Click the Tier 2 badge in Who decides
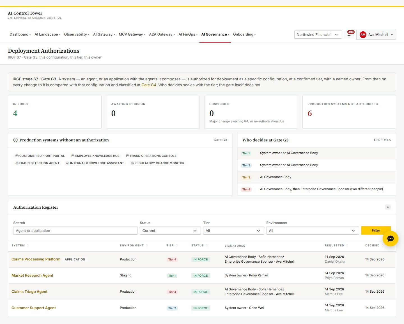Image resolution: width=404 pixels, height=324 pixels. point(246,166)
